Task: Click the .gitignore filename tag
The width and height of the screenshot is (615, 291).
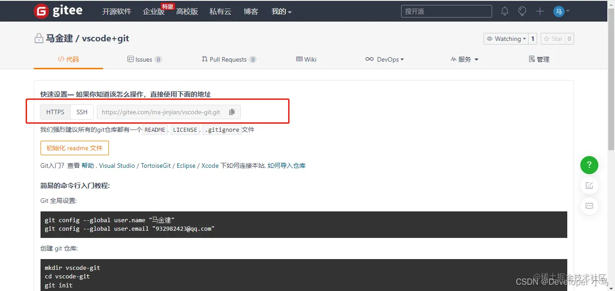Action: (222, 130)
